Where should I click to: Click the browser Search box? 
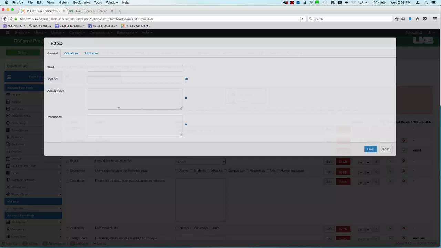pyautogui.click(x=350, y=19)
